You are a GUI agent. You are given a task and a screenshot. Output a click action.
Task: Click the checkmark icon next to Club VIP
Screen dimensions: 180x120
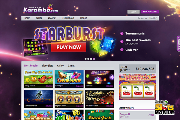coord(122,49)
